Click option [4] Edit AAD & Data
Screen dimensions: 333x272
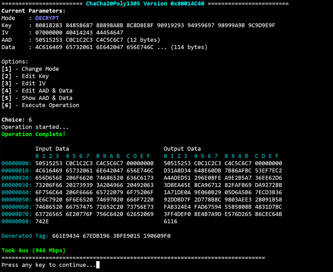coord(37,91)
